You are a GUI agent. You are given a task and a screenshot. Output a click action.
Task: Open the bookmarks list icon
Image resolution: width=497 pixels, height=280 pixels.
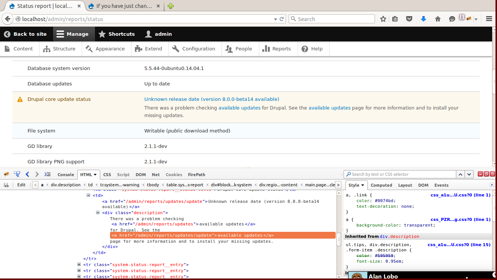tap(395, 19)
